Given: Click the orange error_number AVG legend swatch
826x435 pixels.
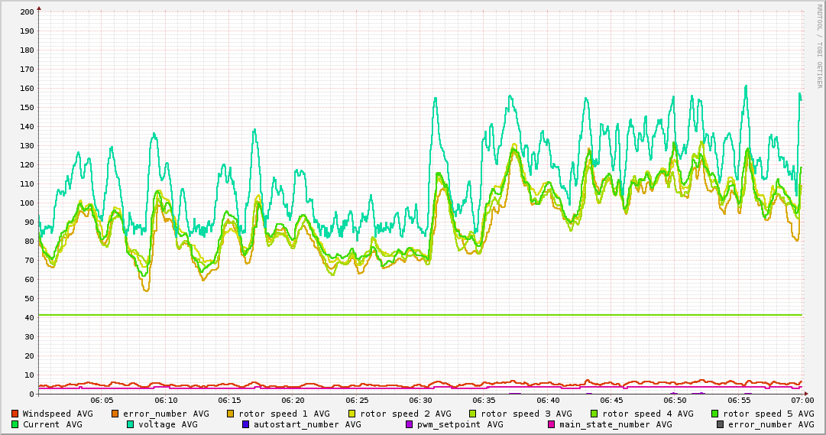Looking at the screenshot, I should [x=115, y=414].
